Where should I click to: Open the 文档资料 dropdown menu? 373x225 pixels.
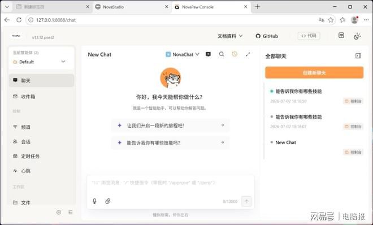[230, 36]
